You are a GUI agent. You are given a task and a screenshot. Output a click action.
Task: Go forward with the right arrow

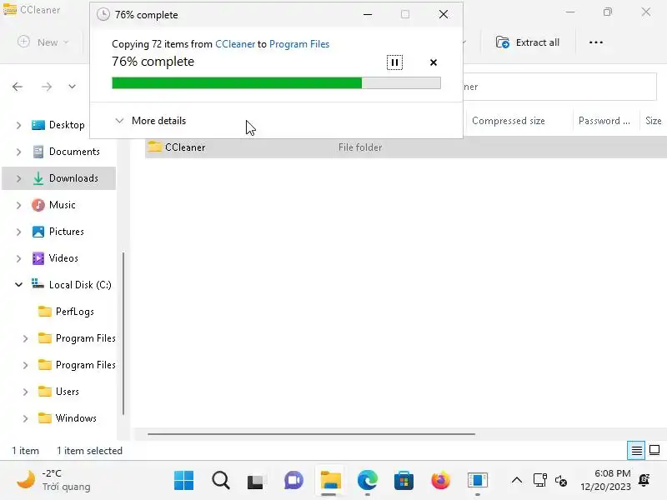47,87
